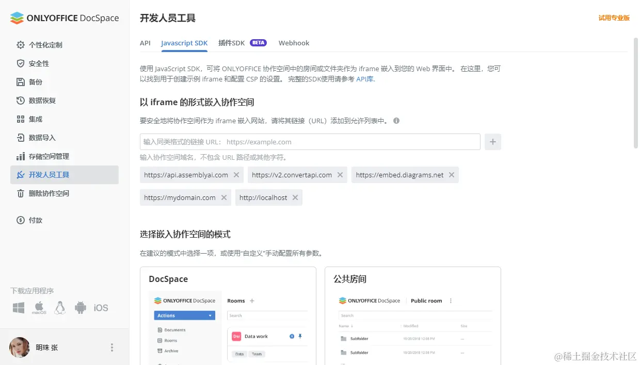Remove https://embed.diagrams.net from the list
The width and height of the screenshot is (640, 365).
(x=452, y=175)
